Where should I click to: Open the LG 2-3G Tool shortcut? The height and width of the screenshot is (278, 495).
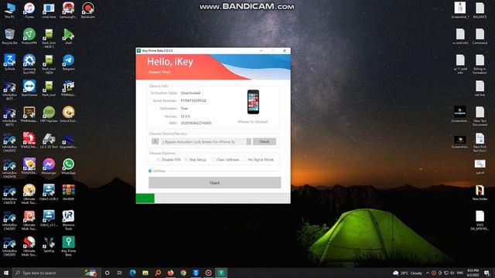point(49,141)
